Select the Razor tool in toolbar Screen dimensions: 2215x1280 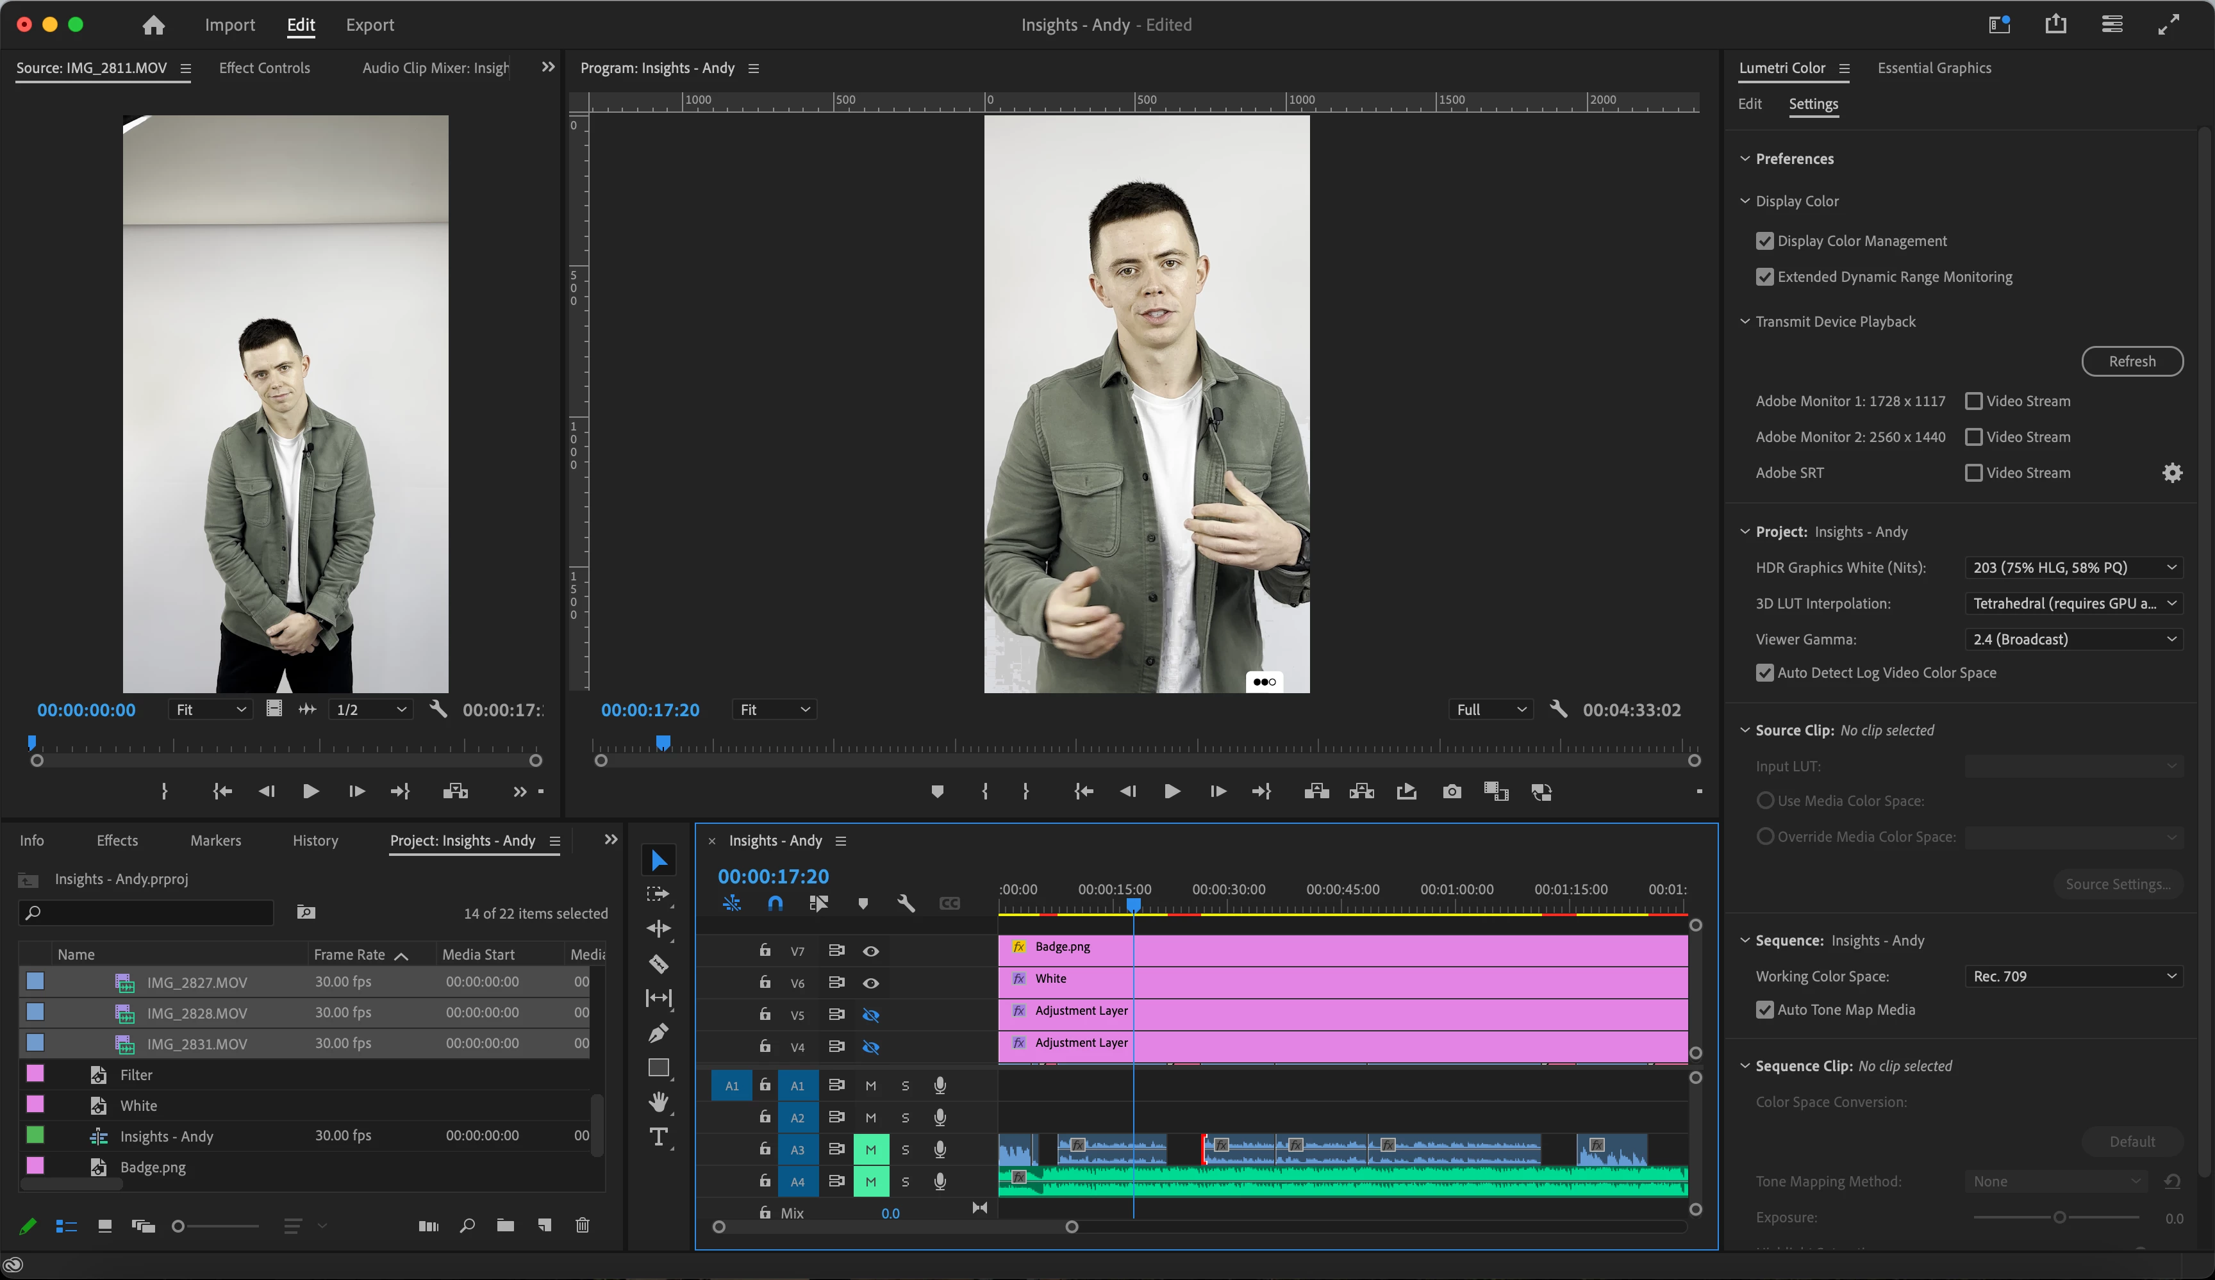click(x=658, y=964)
